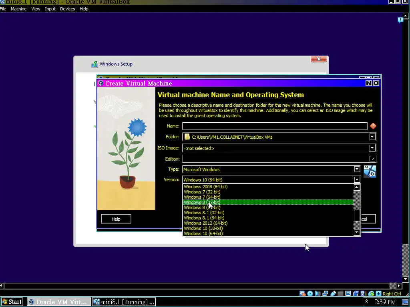Click the network adapters status bar icon
Screen dimensions: 410x307
(x=325, y=293)
